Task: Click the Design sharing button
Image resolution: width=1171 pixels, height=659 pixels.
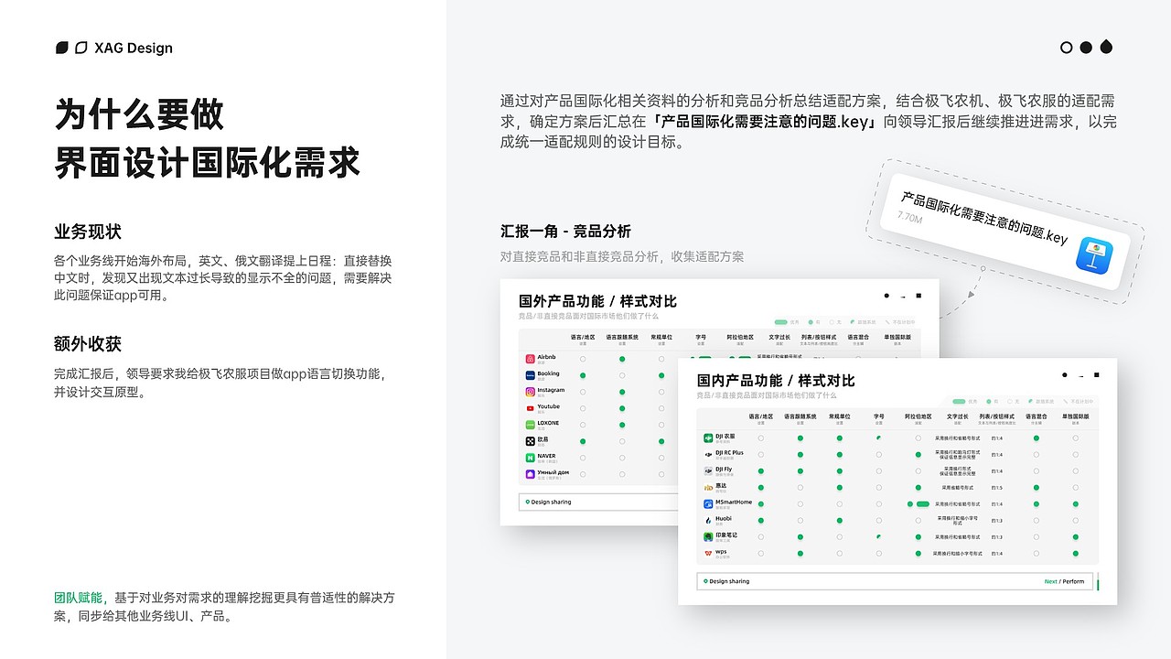Action: click(728, 581)
